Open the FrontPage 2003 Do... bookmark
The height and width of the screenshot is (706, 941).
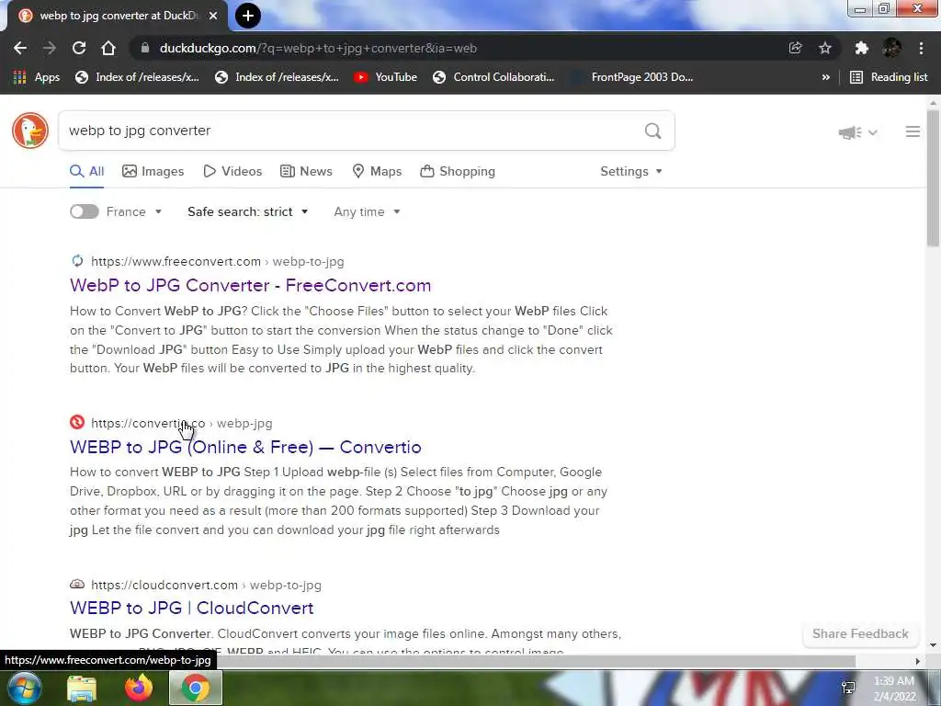[x=632, y=77]
